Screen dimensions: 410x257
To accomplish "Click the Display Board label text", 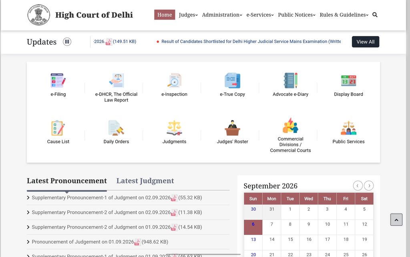I will [x=349, y=94].
